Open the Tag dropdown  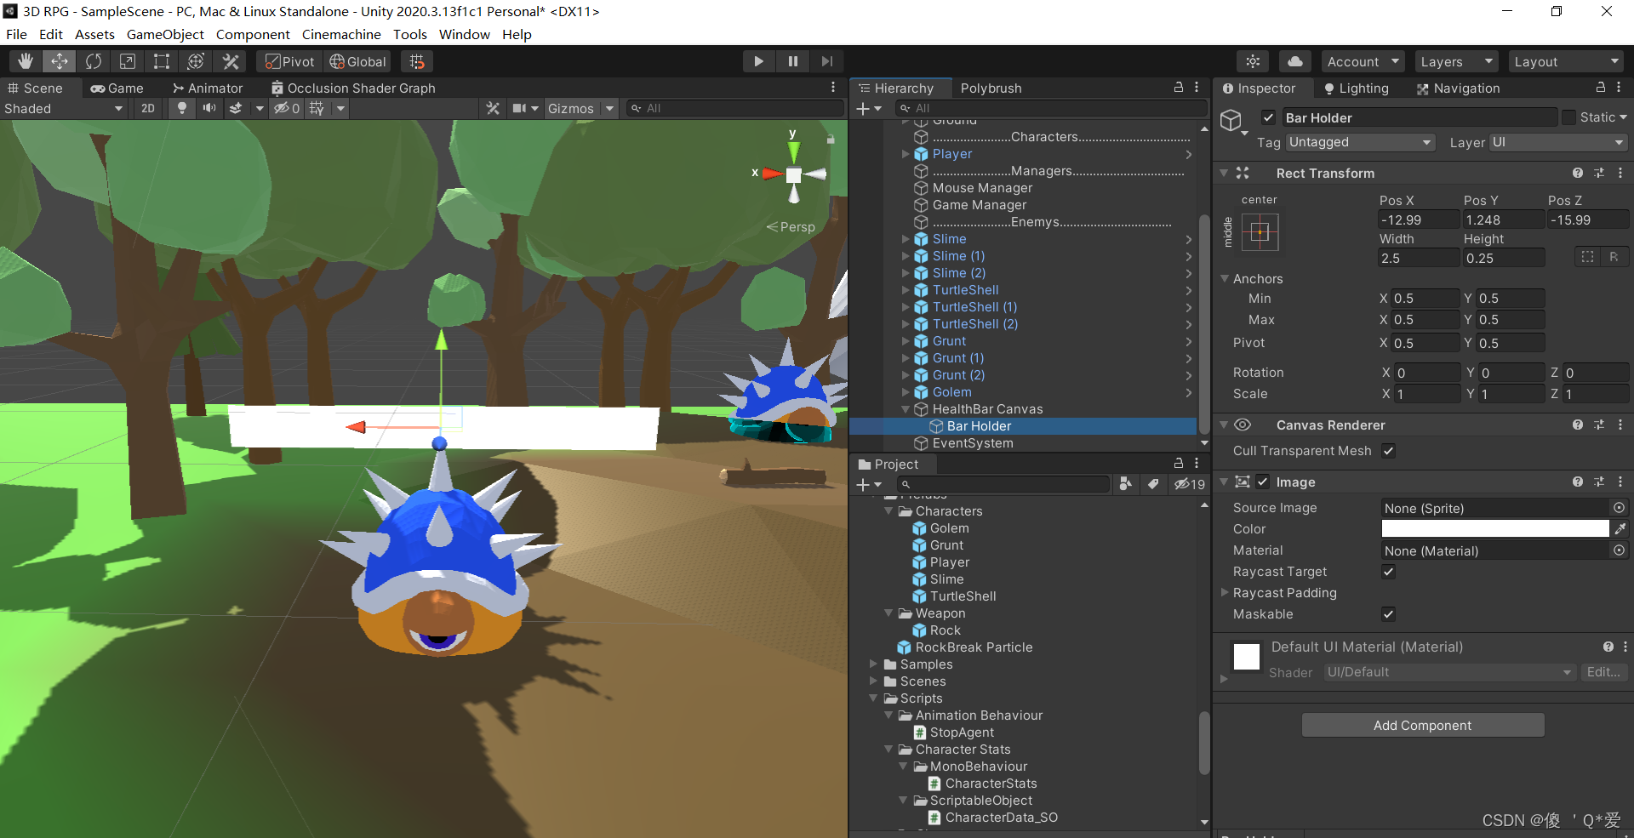tap(1359, 142)
